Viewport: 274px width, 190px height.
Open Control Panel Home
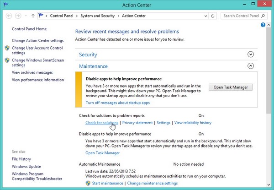(x=29, y=29)
